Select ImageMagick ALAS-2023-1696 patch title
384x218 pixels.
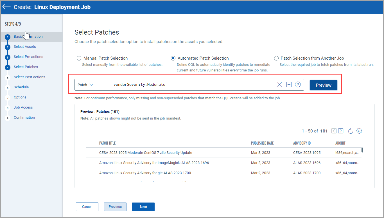[154, 163]
